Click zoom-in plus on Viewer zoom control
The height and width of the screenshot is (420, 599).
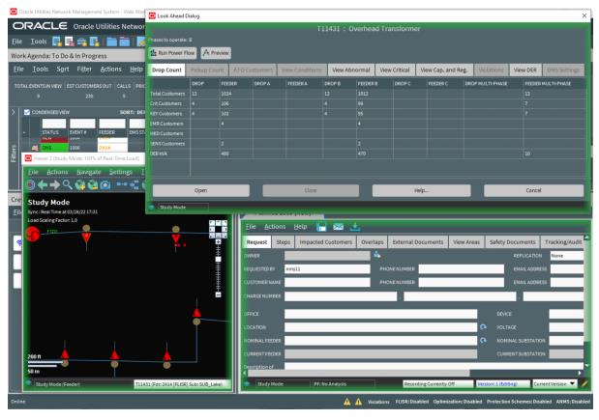point(218,242)
